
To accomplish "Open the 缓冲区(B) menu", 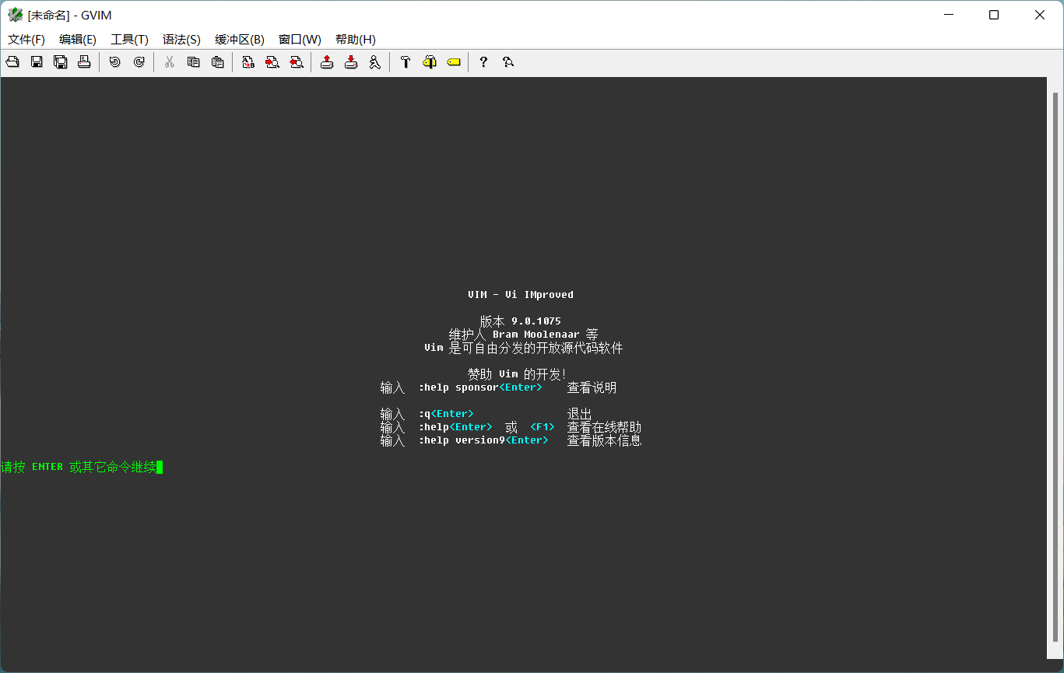I will pos(240,40).
